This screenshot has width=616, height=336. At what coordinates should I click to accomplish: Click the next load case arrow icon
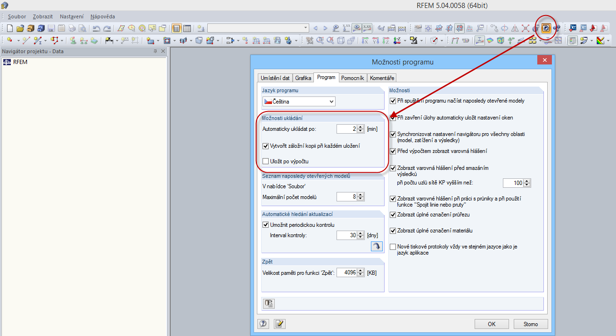pos(325,28)
